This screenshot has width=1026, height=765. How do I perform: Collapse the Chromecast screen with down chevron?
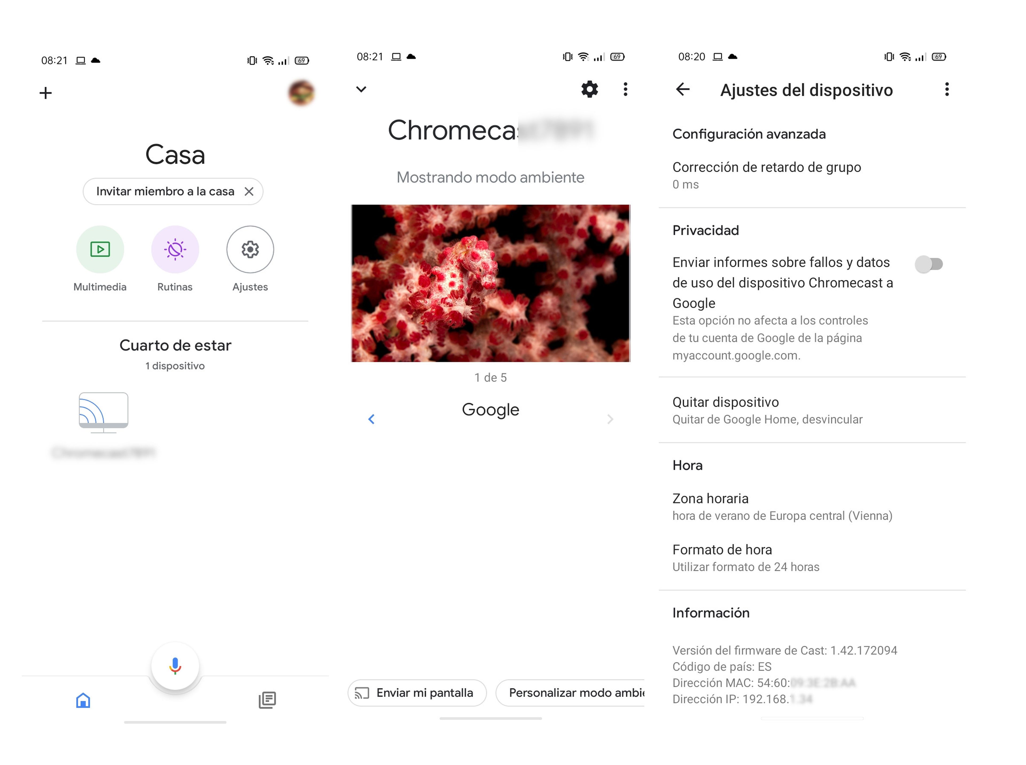pyautogui.click(x=361, y=89)
